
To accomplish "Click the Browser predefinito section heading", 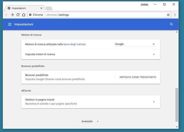I will [33, 66].
